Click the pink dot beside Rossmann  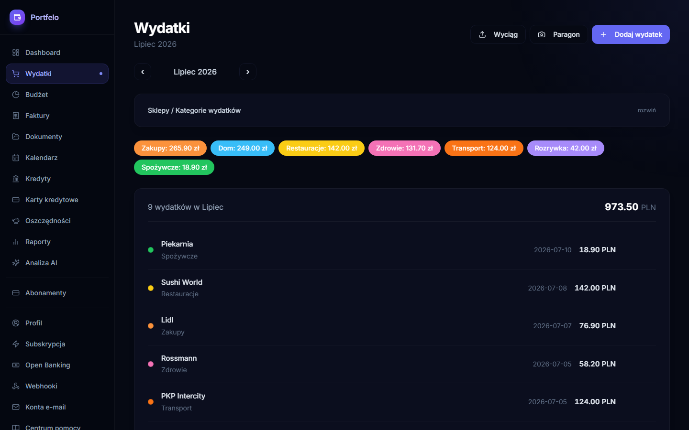(151, 364)
